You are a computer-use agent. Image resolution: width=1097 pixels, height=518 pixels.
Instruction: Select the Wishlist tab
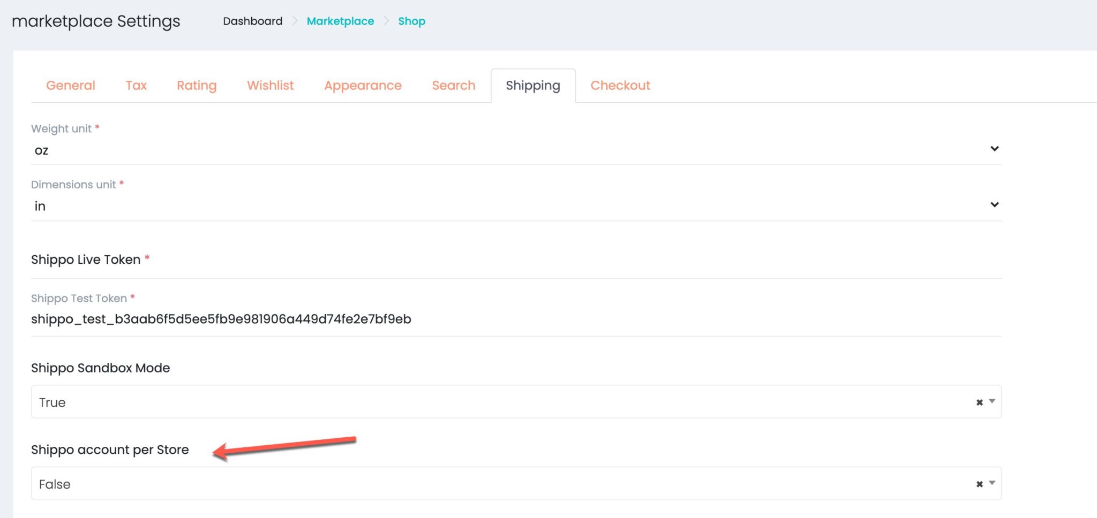point(271,86)
